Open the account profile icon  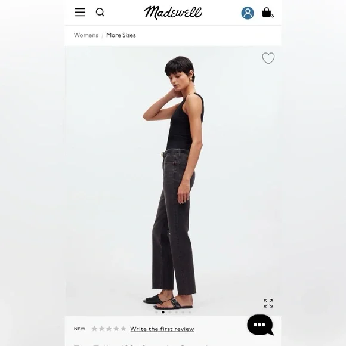coord(248,13)
